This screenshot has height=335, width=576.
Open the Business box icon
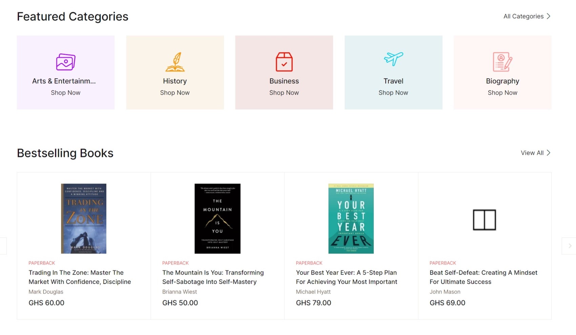(284, 62)
